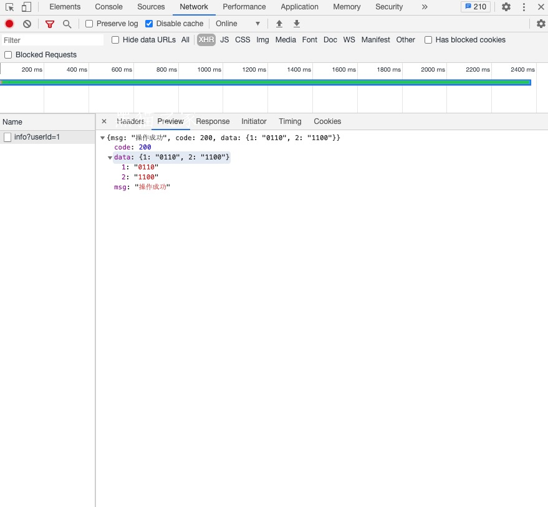Open the Cookies tab
This screenshot has width=548, height=507.
327,121
